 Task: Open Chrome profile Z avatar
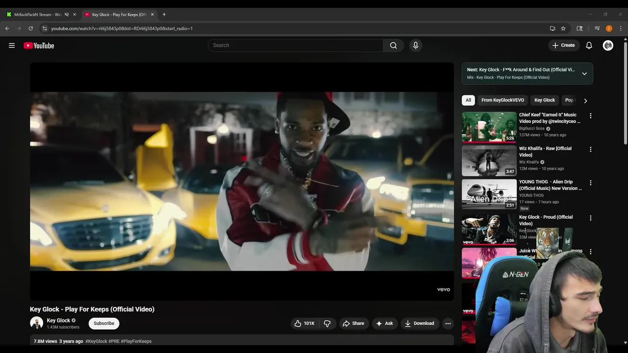pos(609,28)
